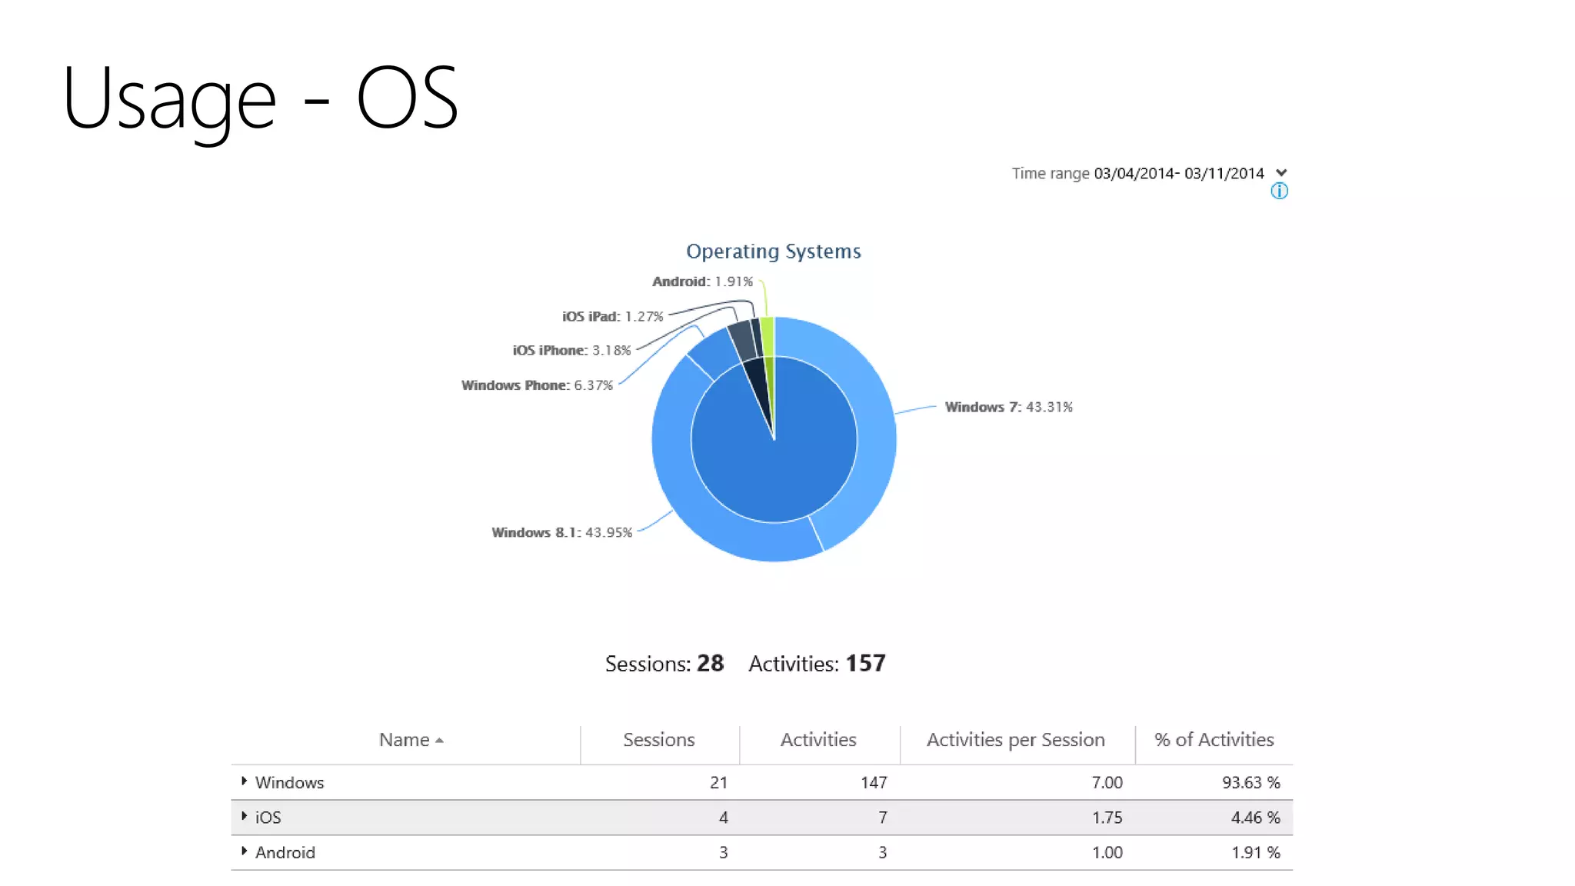Viewport: 1575px width, 886px height.
Task: Expand the Android row
Action: tap(244, 851)
